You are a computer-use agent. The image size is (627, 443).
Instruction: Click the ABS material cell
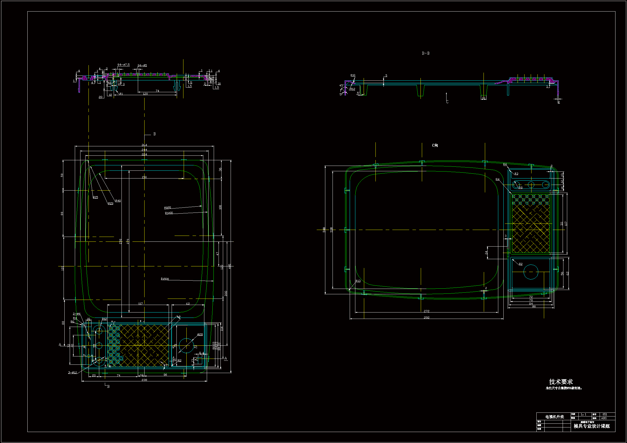pos(604,418)
